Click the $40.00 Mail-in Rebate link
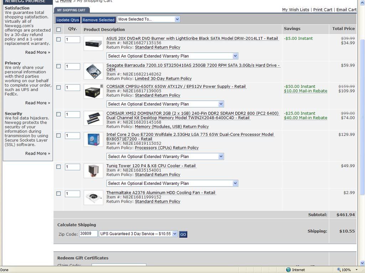The image size is (365, 273). point(305,118)
